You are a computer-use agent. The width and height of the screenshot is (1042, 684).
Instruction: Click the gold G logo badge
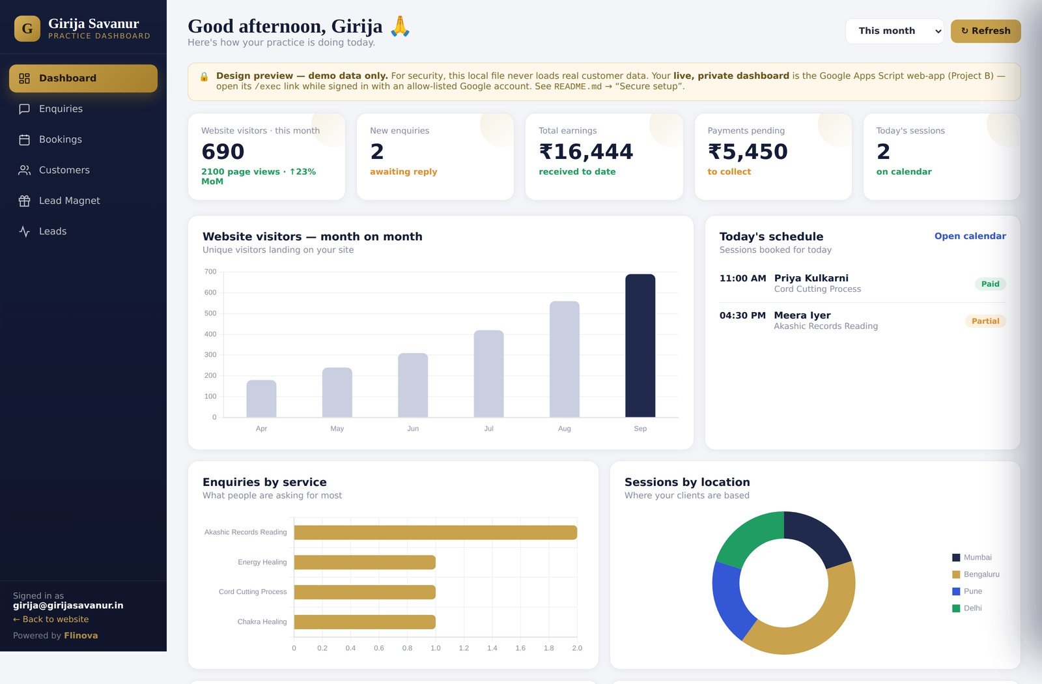27,29
